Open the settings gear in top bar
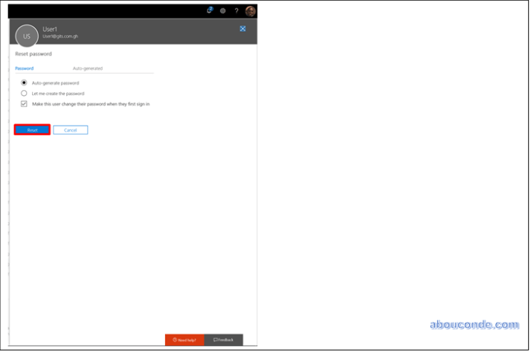531x351 pixels. 222,11
